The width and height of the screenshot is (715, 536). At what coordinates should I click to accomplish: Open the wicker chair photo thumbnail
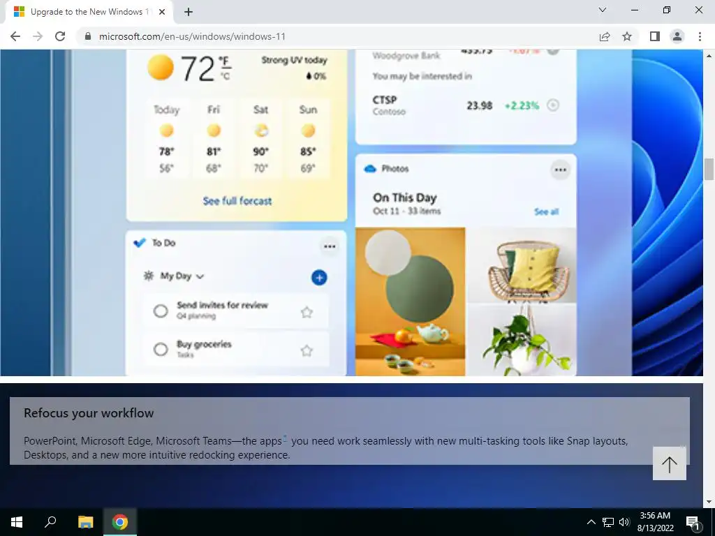click(x=522, y=265)
